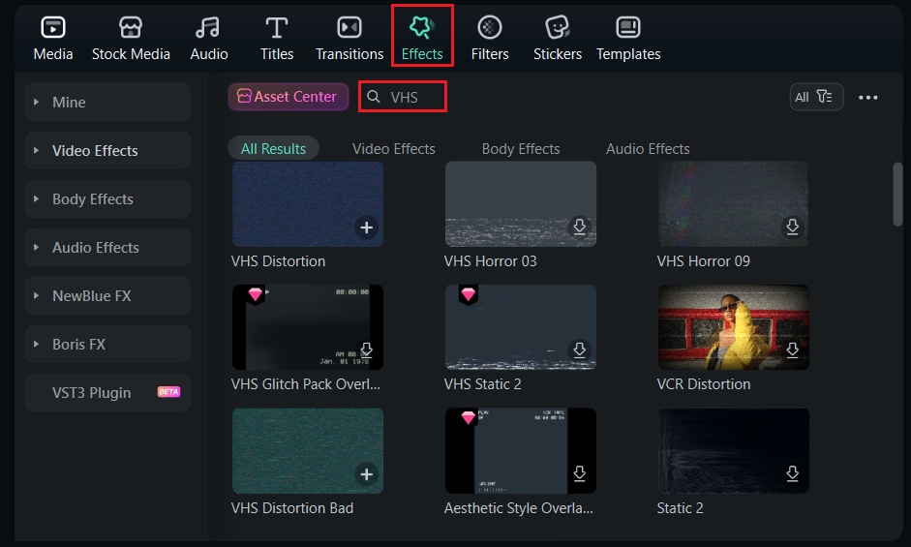Switch to Audio Effects results tab
The height and width of the screenshot is (547, 911).
(x=648, y=149)
